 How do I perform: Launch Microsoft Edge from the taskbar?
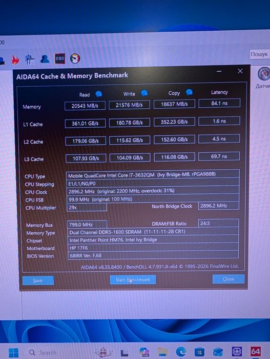(181, 352)
